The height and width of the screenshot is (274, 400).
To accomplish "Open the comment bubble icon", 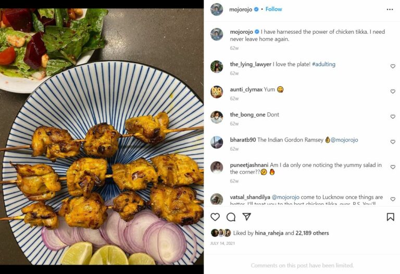I will tap(231, 217).
